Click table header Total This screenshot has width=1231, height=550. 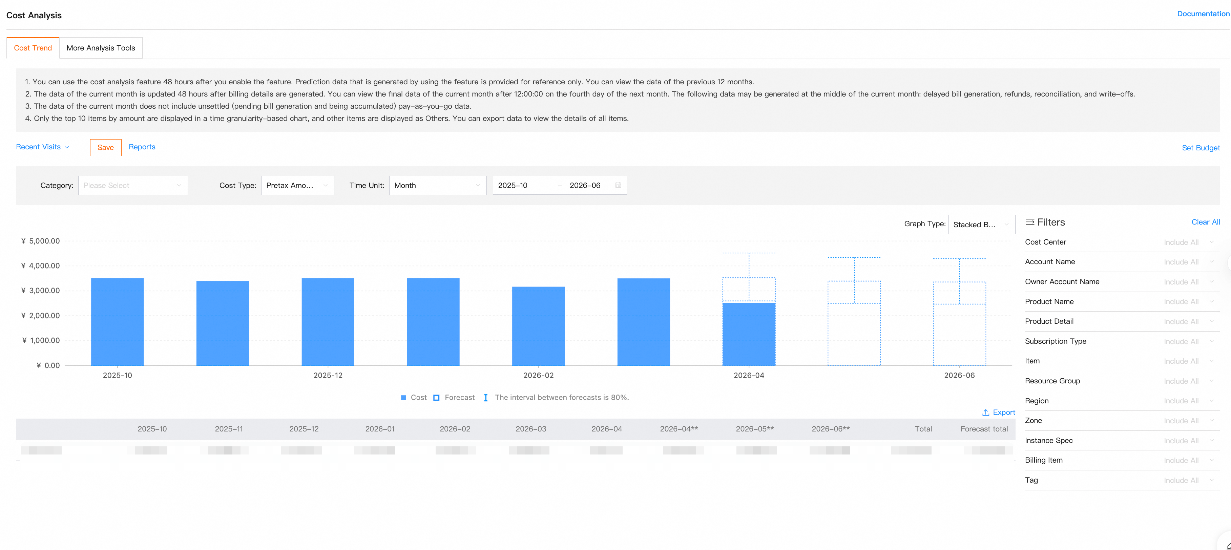coord(923,429)
